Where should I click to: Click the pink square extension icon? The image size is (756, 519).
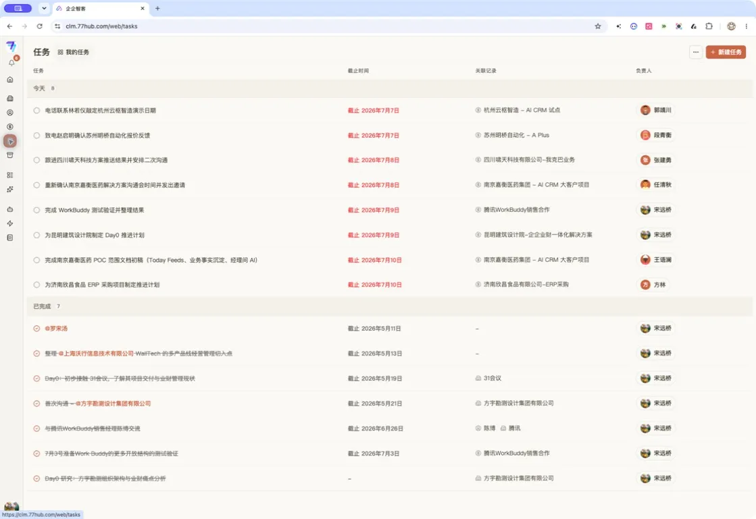649,26
